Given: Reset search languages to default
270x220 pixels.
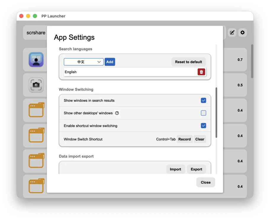Looking at the screenshot, I should [x=188, y=62].
